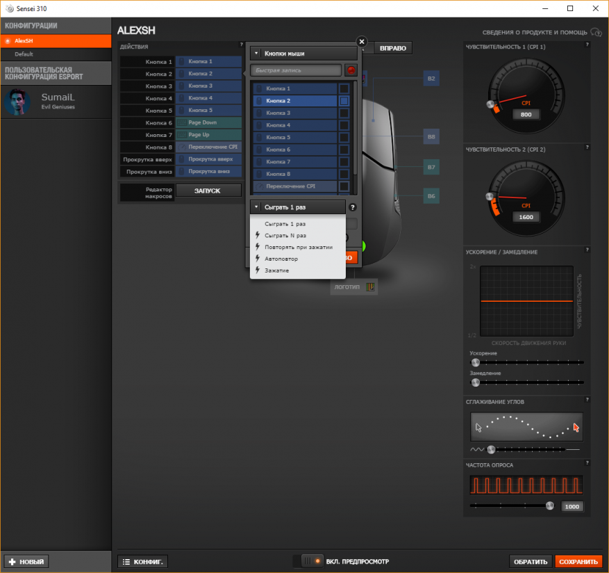Tick the checkbox next to Кнопка 8

(x=344, y=175)
